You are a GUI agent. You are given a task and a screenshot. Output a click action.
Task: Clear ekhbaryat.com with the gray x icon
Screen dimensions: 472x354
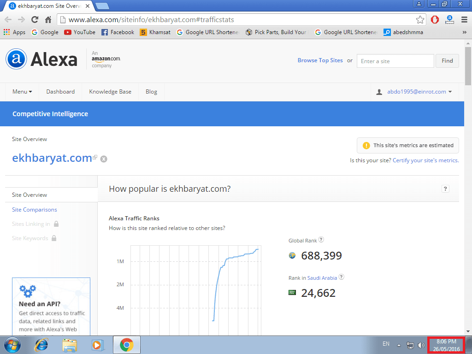coord(104,159)
